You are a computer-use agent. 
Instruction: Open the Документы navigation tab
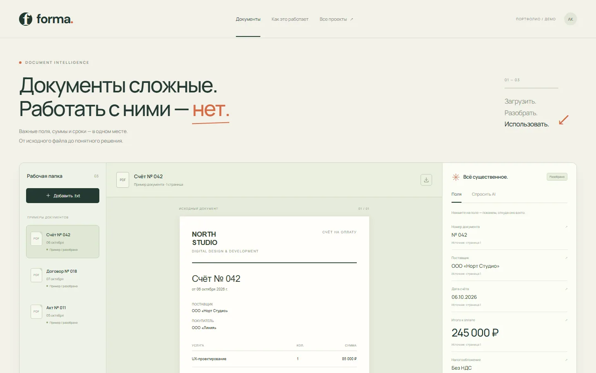(x=248, y=19)
